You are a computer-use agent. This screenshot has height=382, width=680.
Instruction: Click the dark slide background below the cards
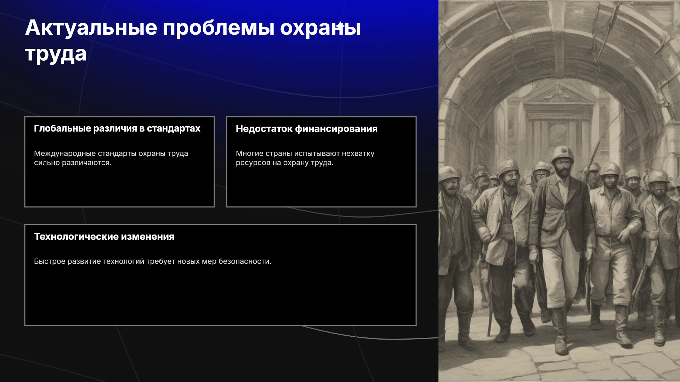220,354
